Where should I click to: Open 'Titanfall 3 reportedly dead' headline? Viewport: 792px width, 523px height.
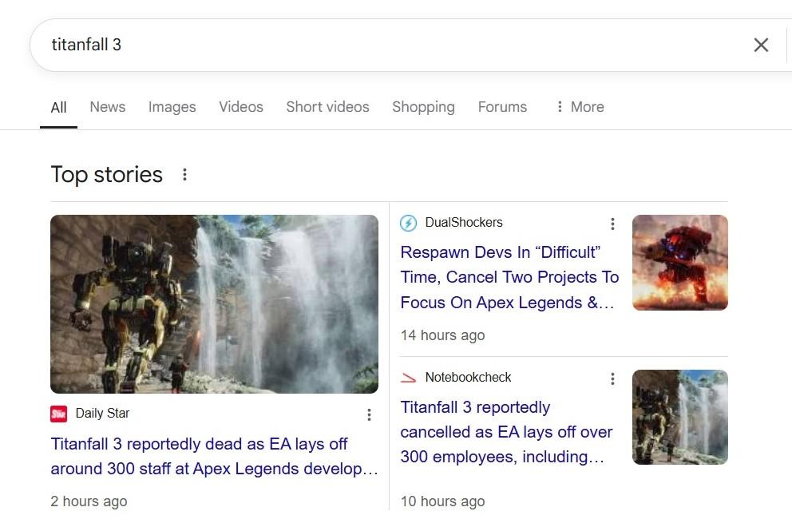click(214, 456)
